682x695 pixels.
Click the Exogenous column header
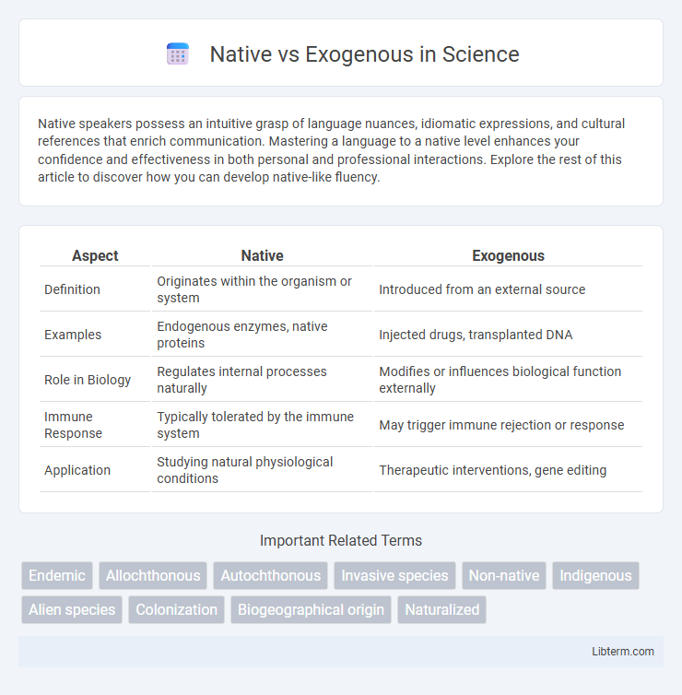point(509,255)
